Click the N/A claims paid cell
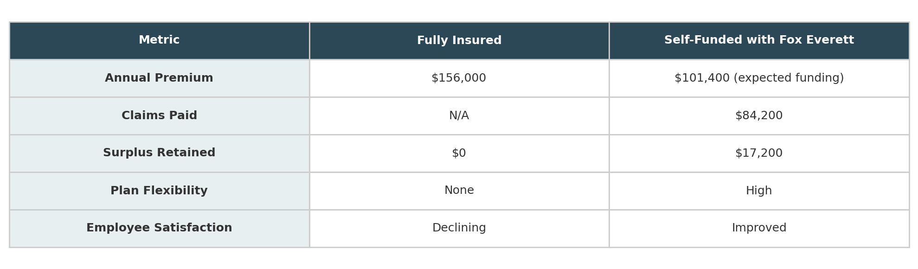918x269 pixels. pyautogui.click(x=459, y=116)
